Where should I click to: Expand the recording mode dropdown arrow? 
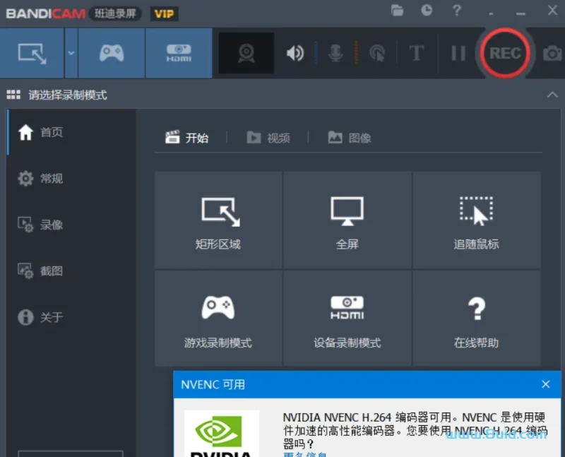point(69,53)
